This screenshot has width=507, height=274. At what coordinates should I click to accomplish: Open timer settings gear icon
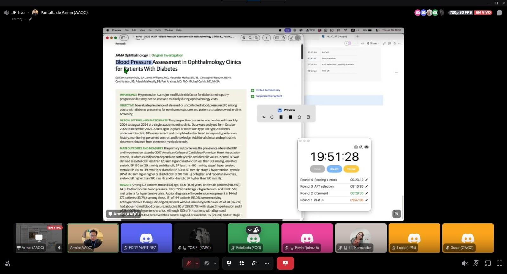pyautogui.click(x=367, y=147)
